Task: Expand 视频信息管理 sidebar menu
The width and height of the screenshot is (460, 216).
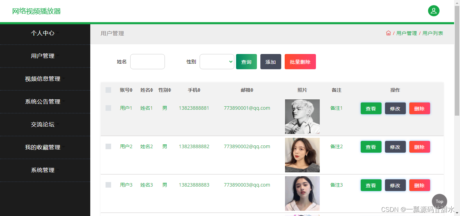Action: (x=45, y=79)
